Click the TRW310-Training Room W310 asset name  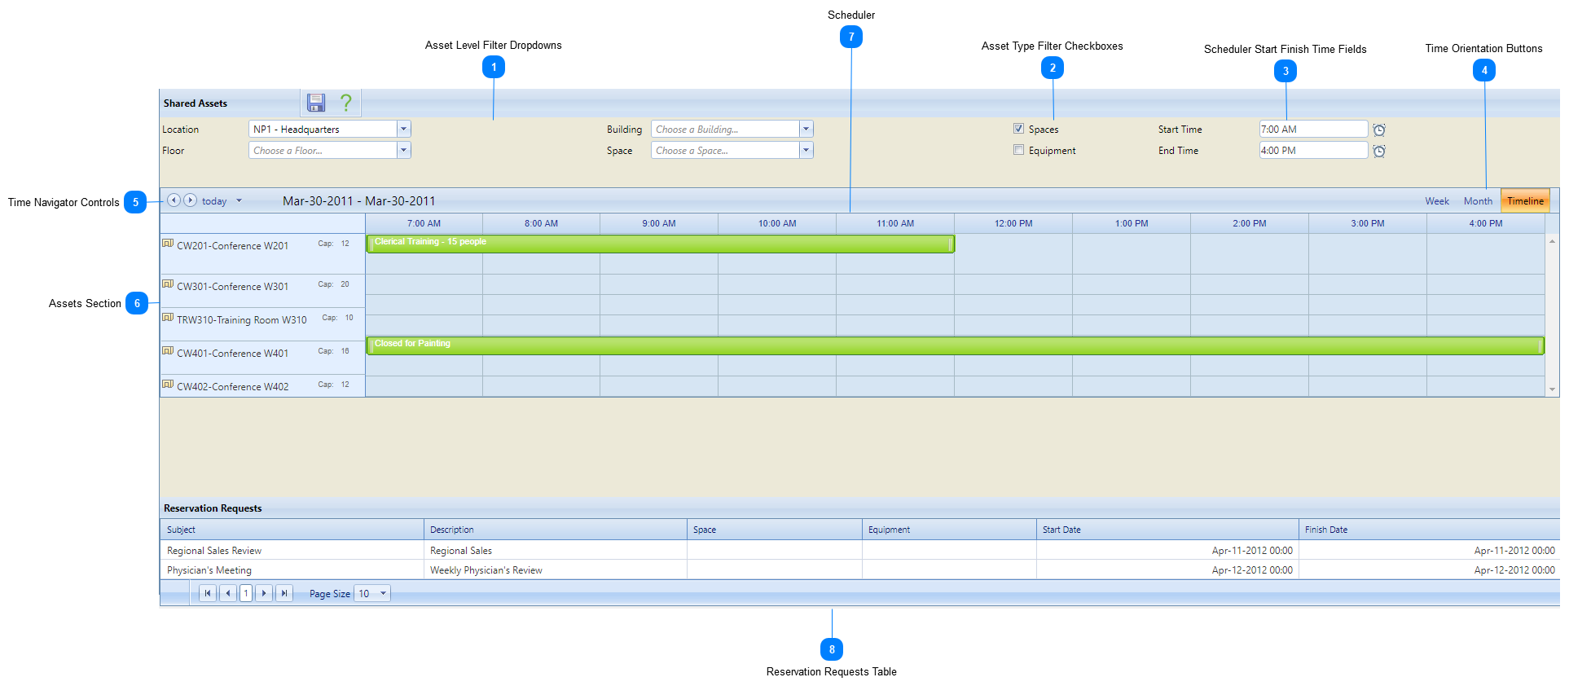242,320
